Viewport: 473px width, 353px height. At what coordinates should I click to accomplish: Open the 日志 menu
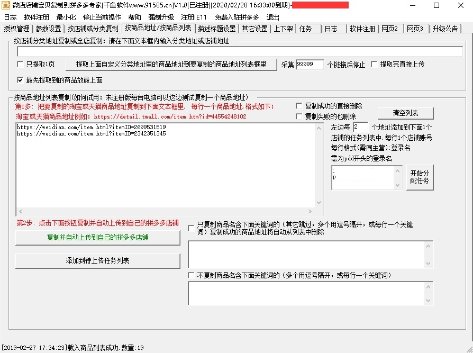pos(10,17)
